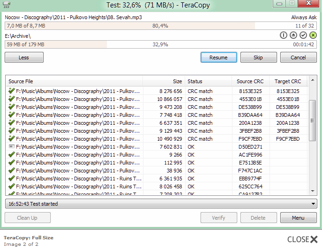Screen dimensions: 322x251
Task: Click the greyed Delete button
Action: click(x=258, y=218)
